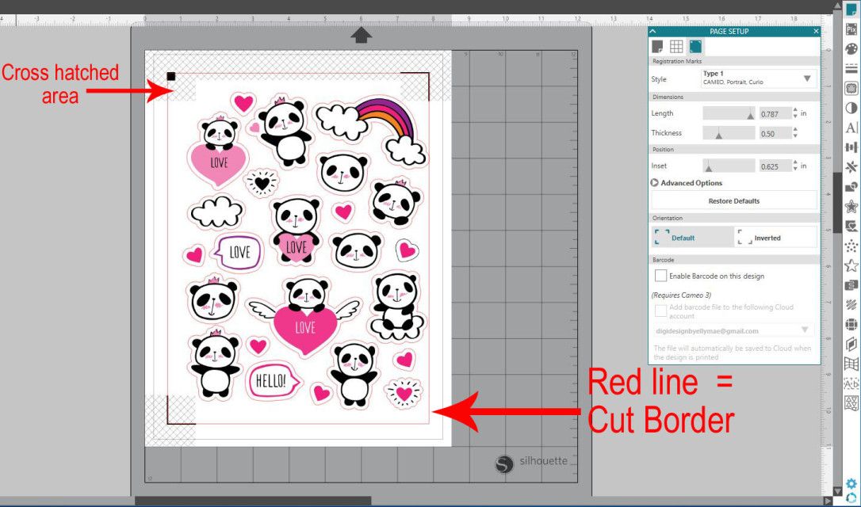Viewport: 861px width, 507px height.
Task: Click the Thickness value field 0.50
Action: [775, 133]
